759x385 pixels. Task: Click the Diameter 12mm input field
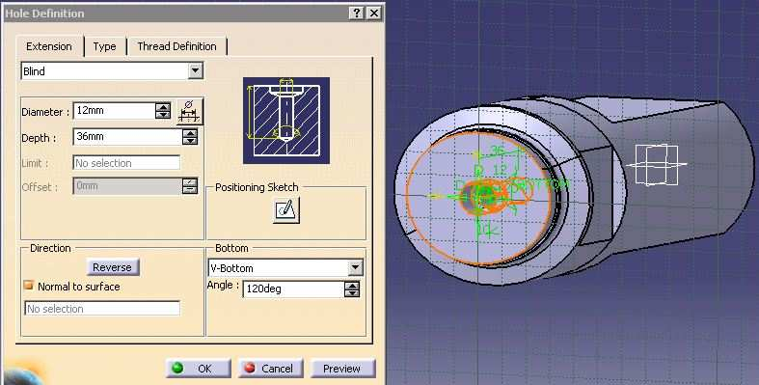pyautogui.click(x=115, y=111)
